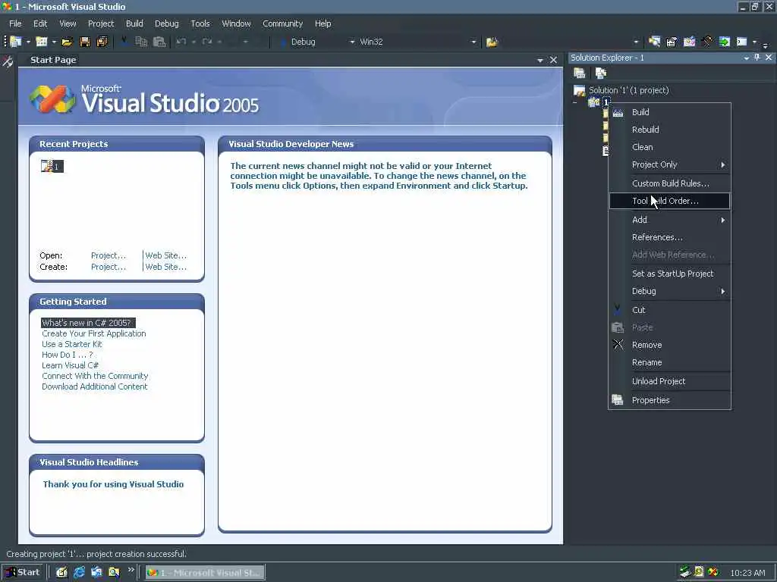Image resolution: width=777 pixels, height=582 pixels.
Task: Click the Find in Files toolbar icon
Action: tap(492, 42)
